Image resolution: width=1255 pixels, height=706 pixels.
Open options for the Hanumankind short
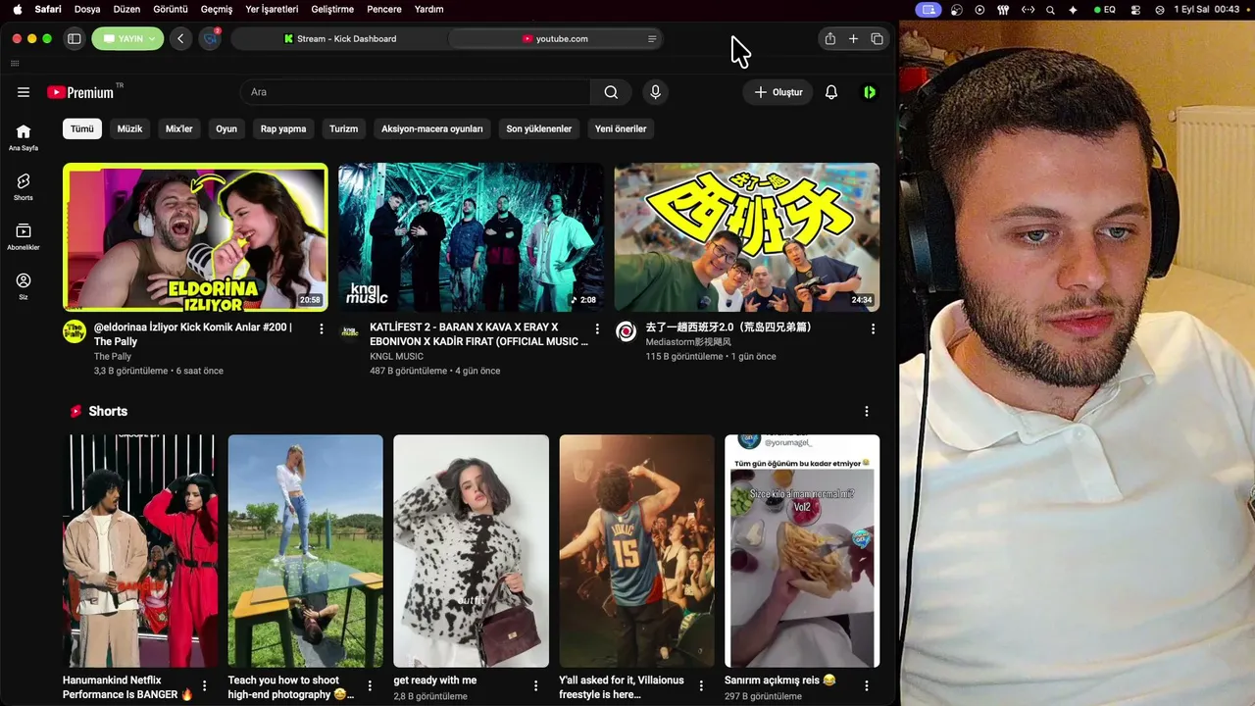pos(204,686)
